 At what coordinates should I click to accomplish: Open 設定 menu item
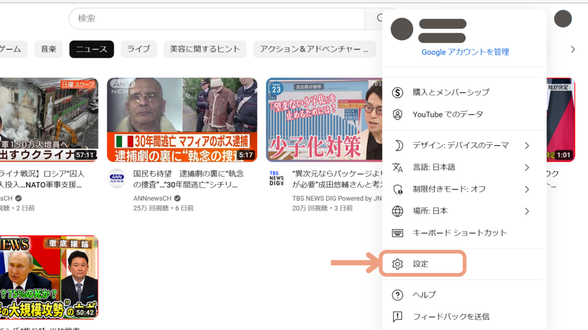[x=464, y=264]
